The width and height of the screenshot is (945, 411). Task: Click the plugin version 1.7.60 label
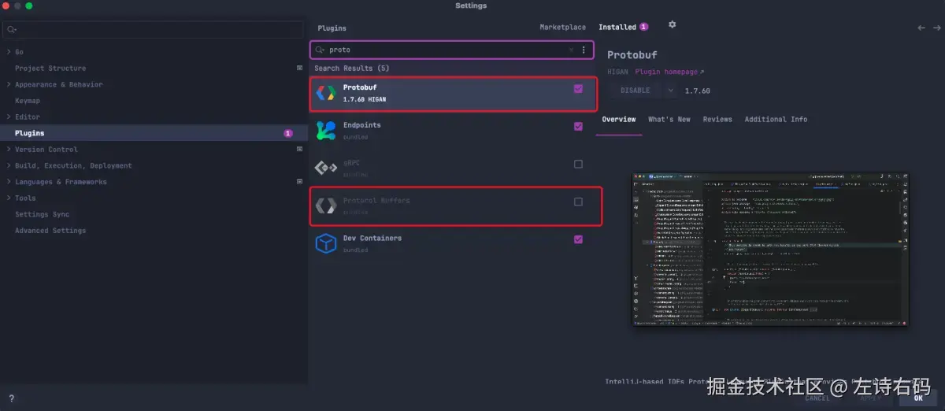point(697,91)
